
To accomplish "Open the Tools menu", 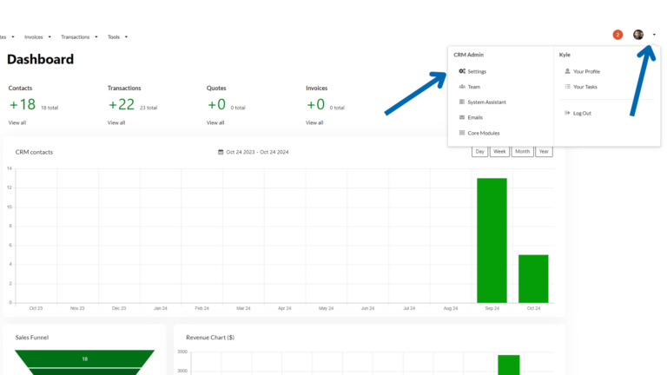I will (117, 37).
